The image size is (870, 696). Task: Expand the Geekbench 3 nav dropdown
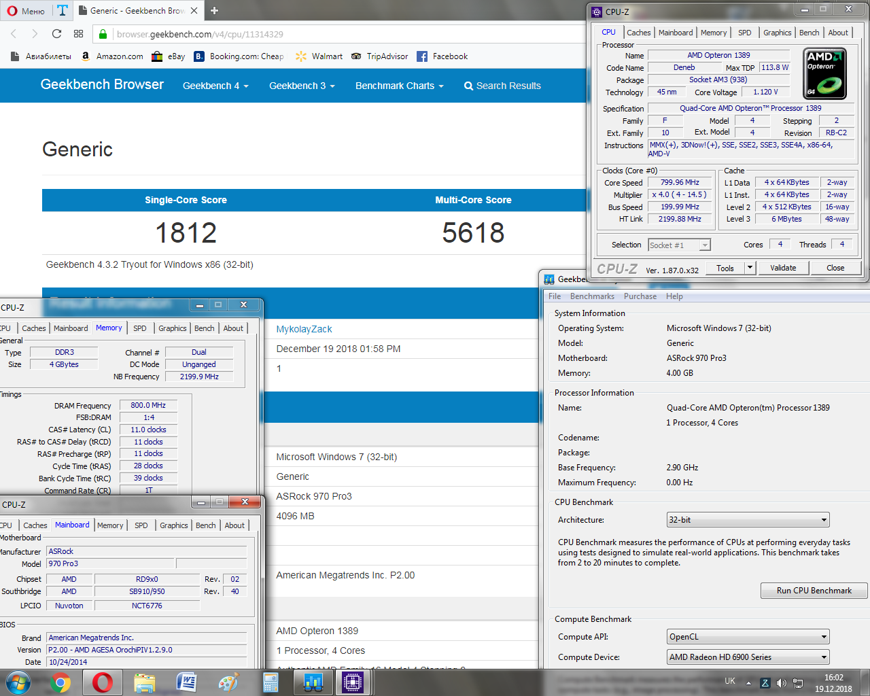302,86
